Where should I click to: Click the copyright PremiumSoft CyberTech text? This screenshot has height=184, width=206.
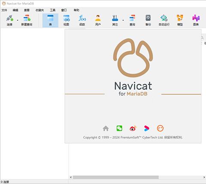tap(133, 138)
